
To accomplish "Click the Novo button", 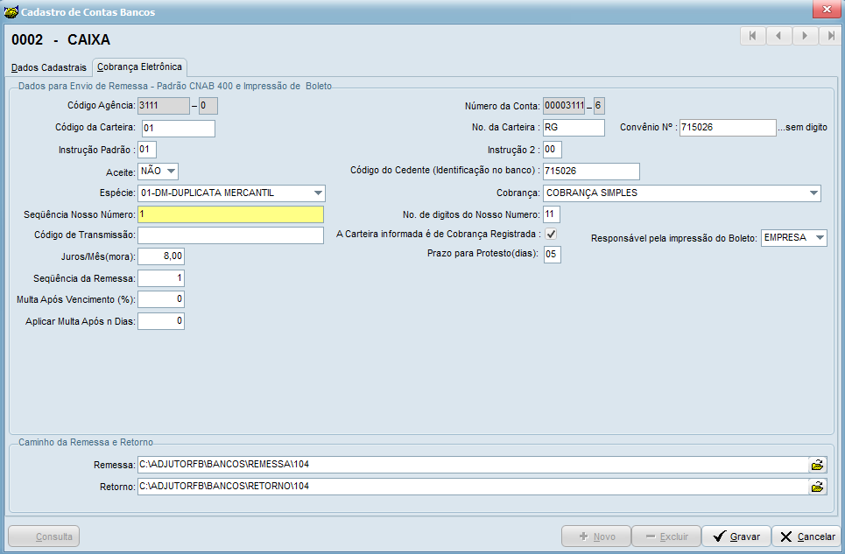I will (596, 536).
